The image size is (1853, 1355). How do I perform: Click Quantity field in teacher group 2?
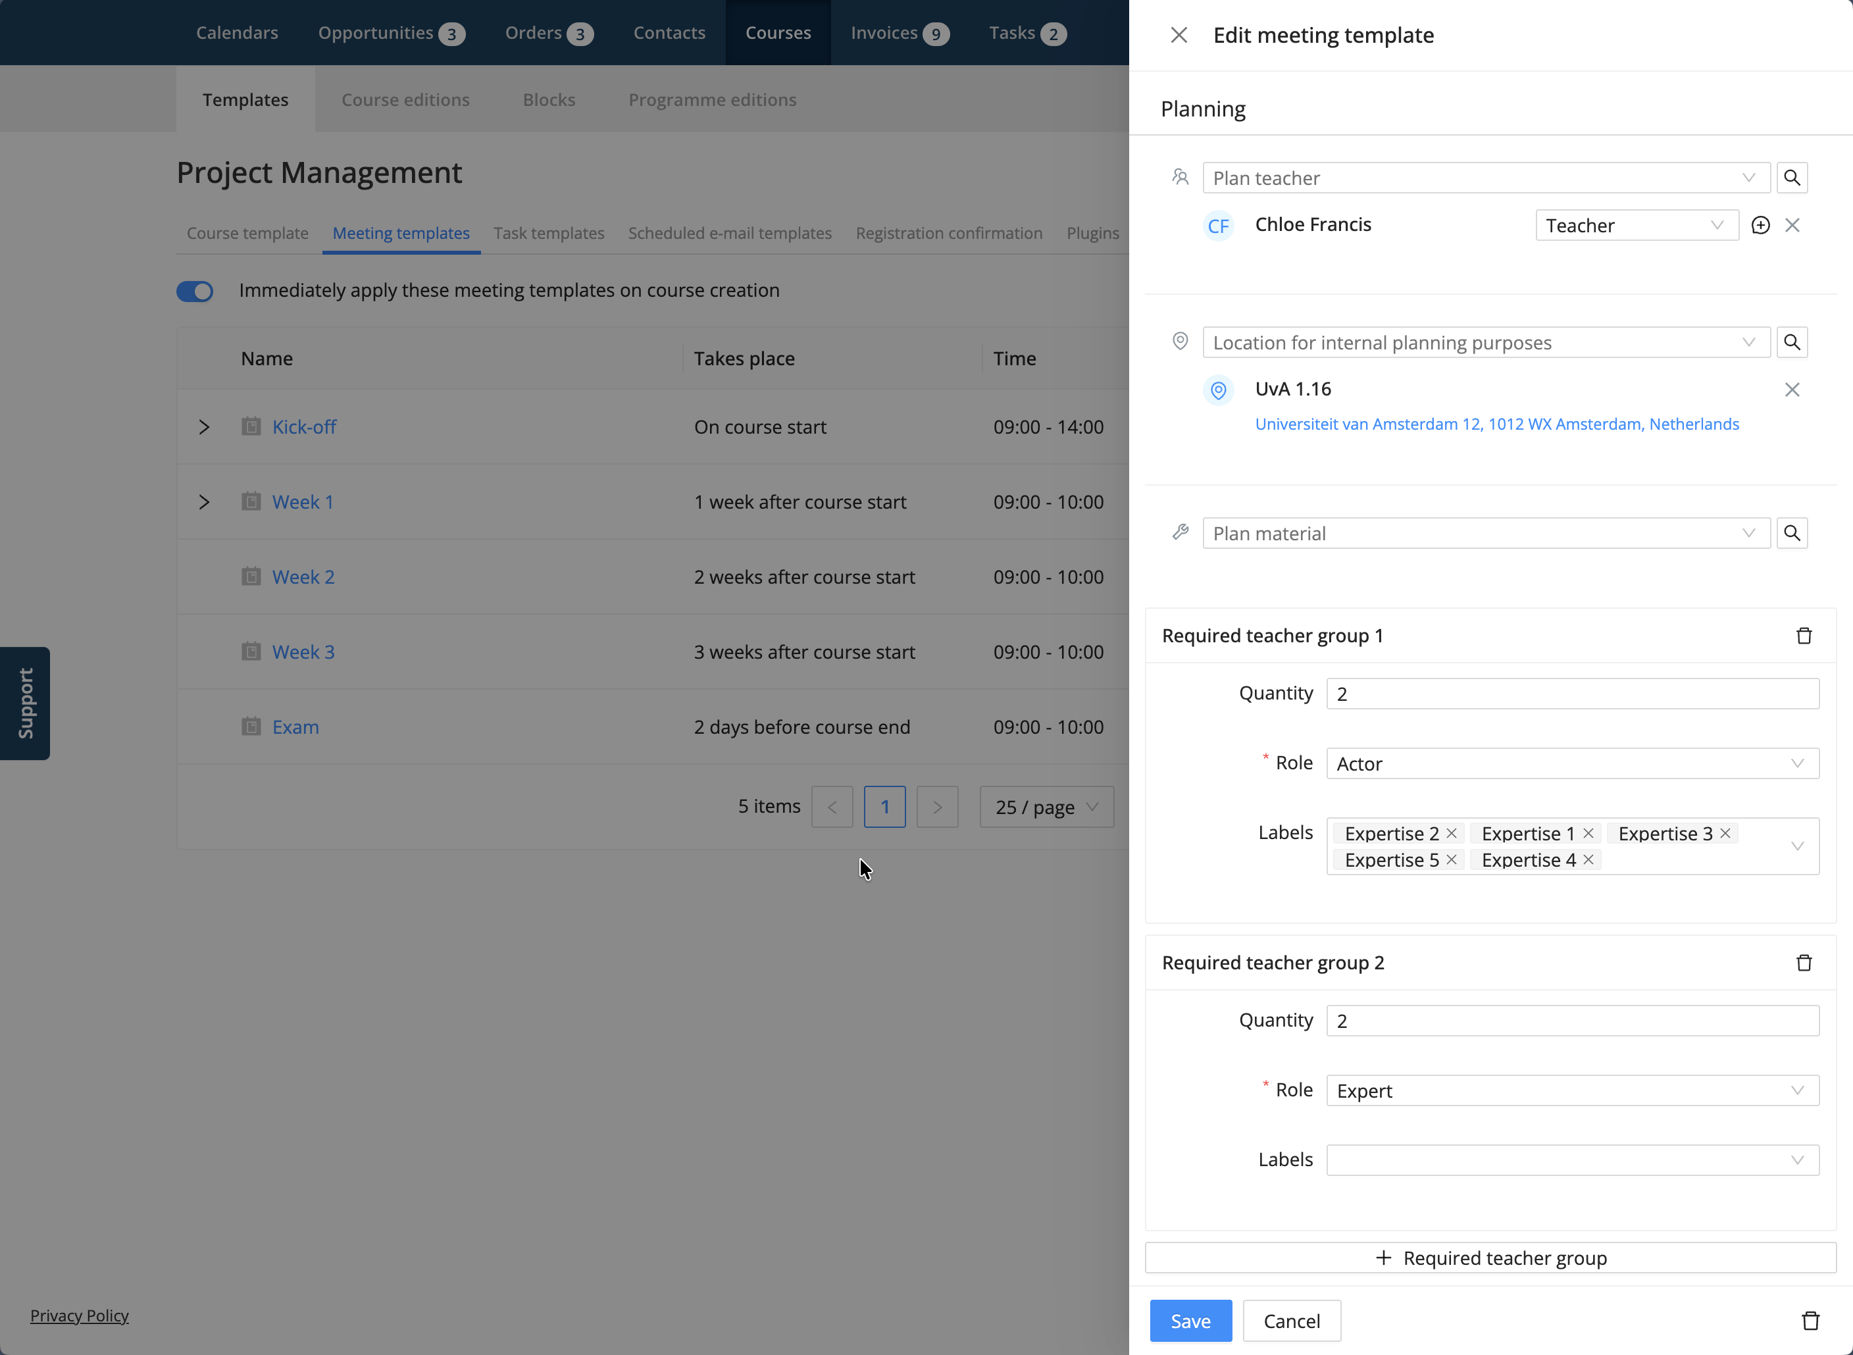coord(1572,1021)
